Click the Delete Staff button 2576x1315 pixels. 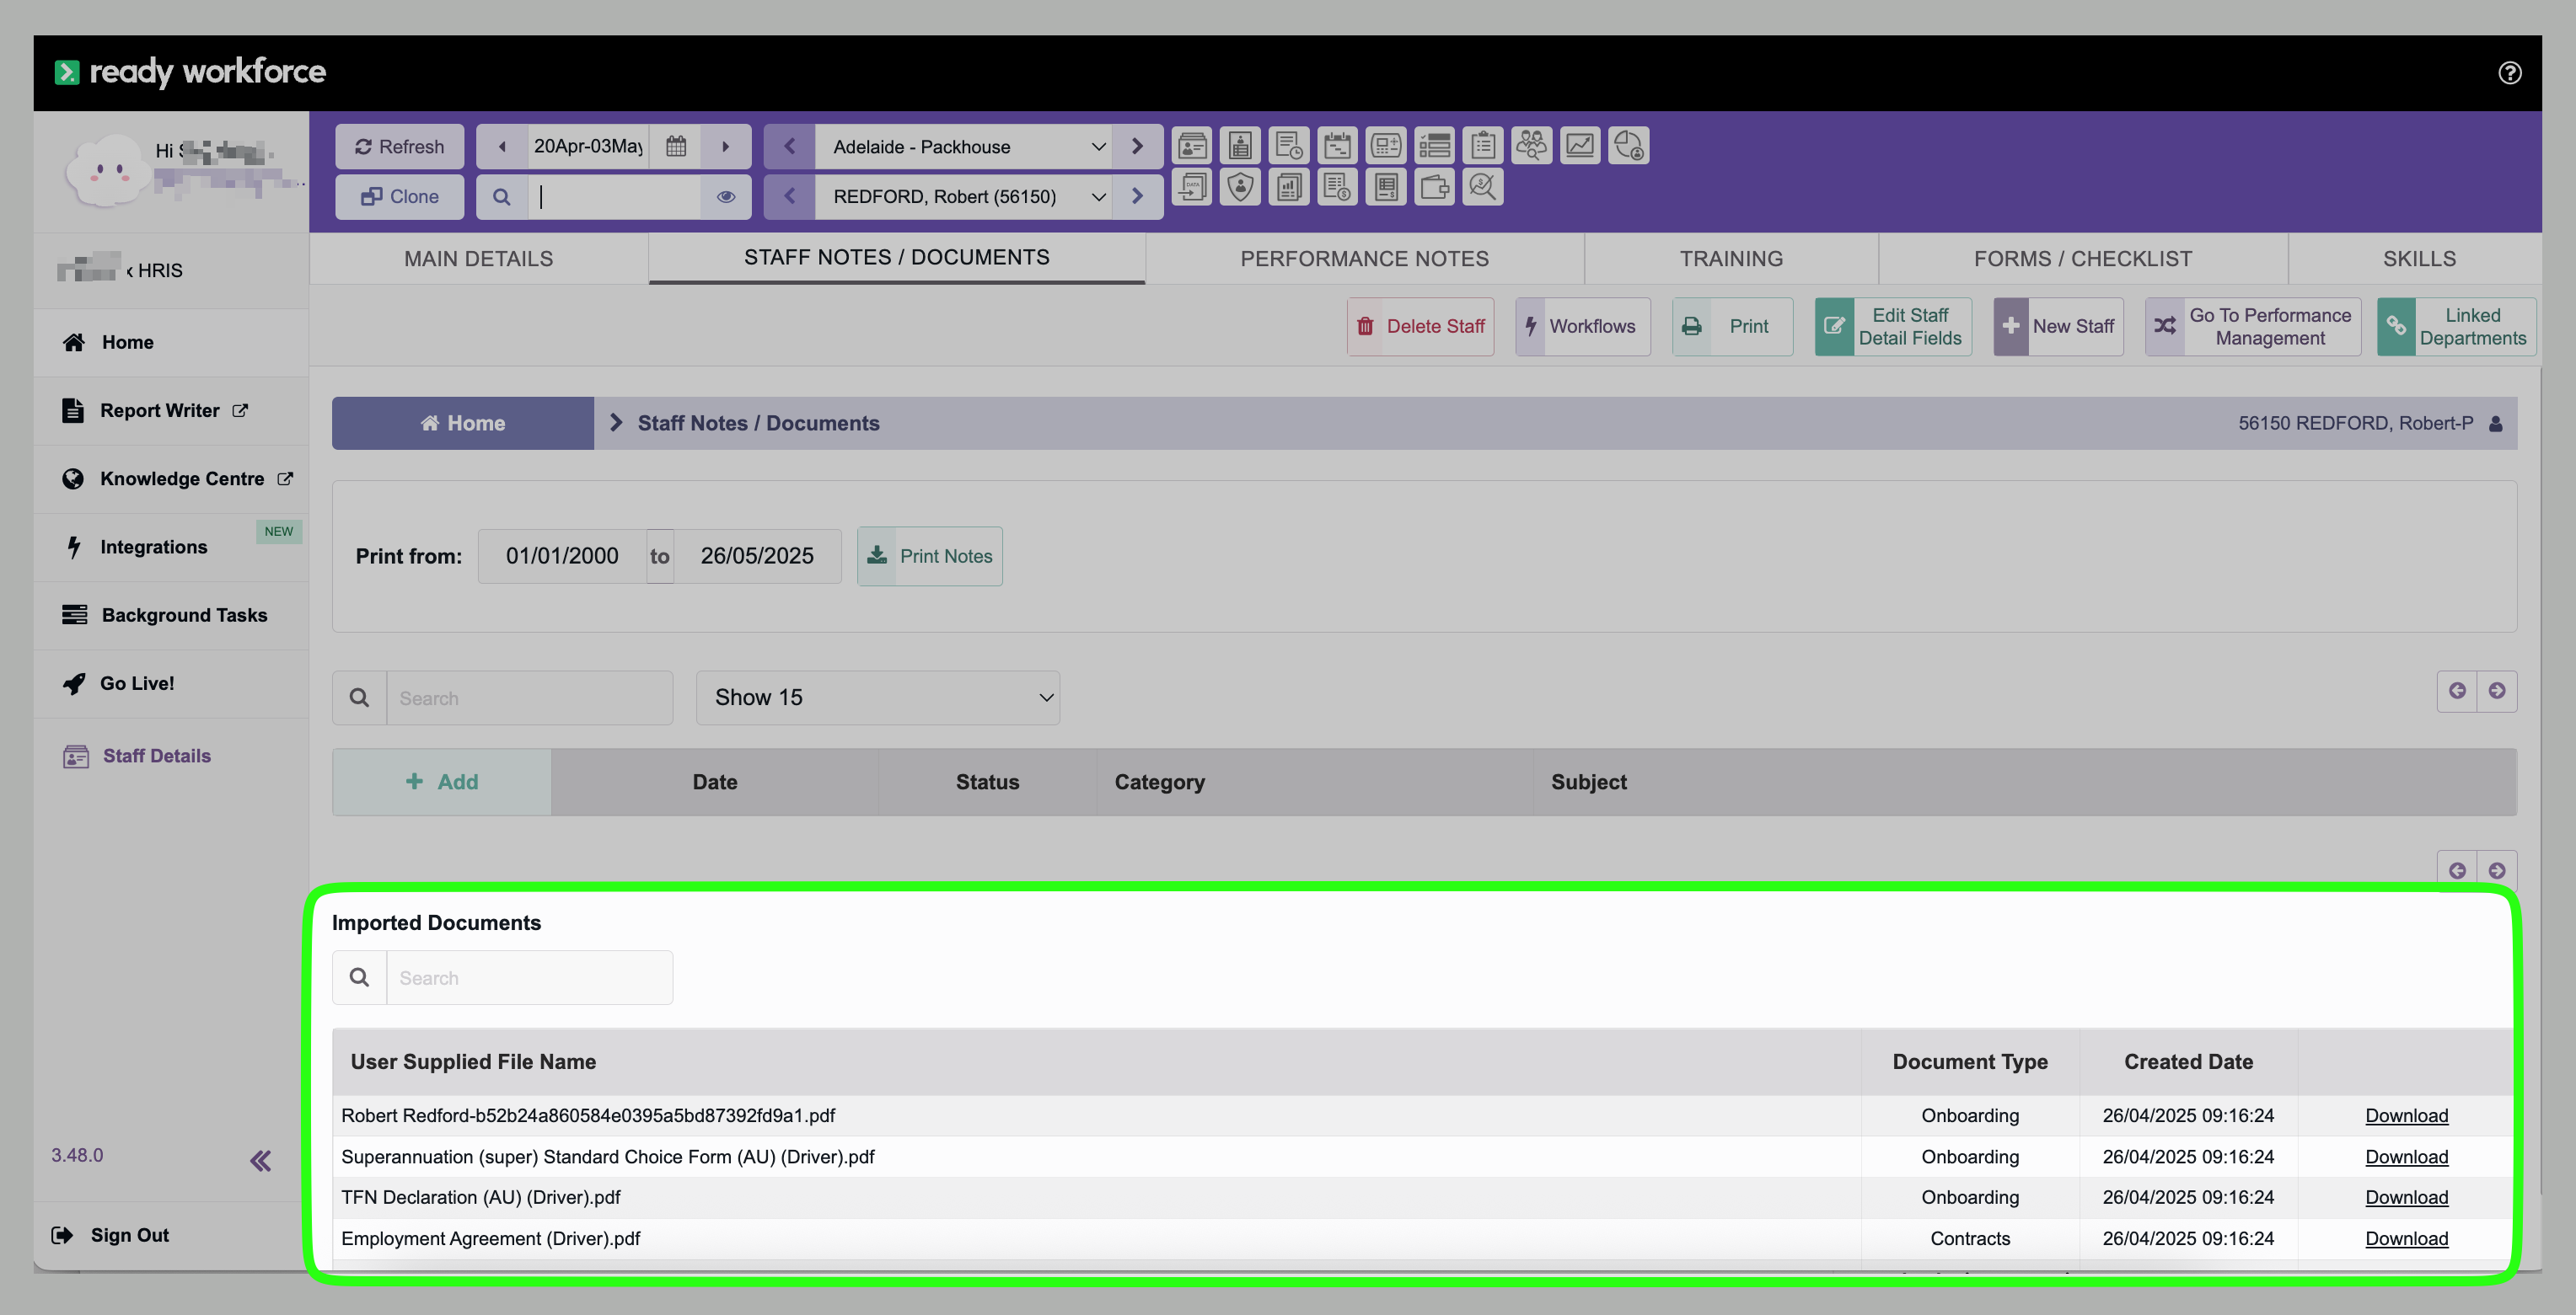[x=1420, y=327]
